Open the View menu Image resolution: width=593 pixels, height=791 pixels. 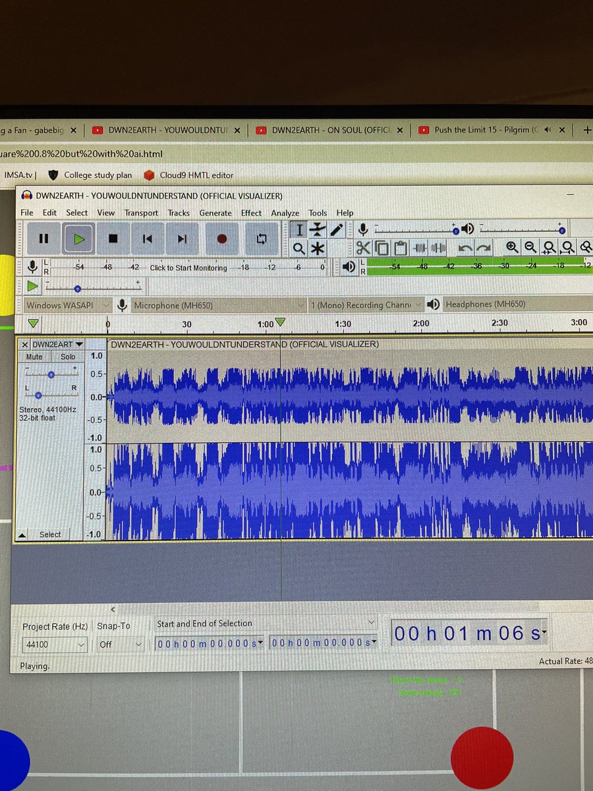106,213
